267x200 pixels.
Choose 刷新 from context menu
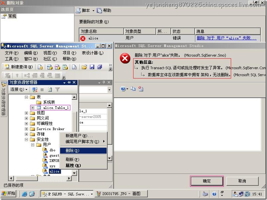point(83,159)
